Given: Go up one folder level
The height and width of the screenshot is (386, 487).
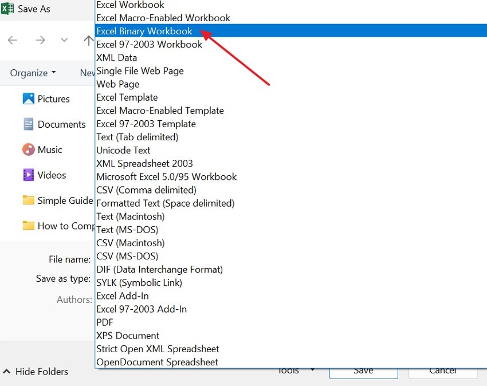Looking at the screenshot, I should [x=89, y=40].
